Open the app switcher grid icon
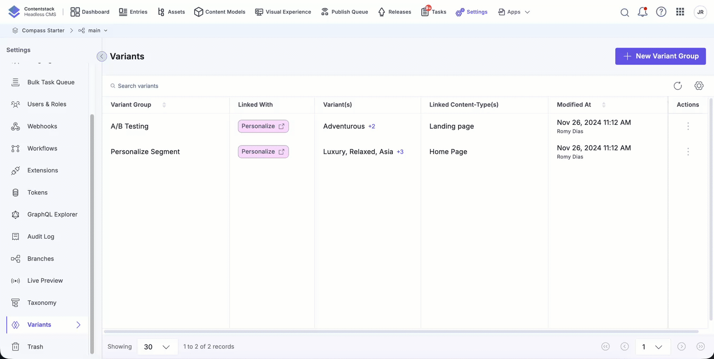 click(680, 12)
